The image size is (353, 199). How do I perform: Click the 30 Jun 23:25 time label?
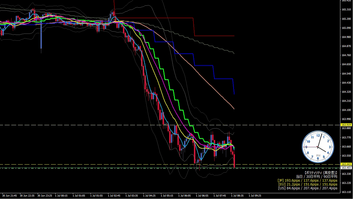tap(45, 195)
